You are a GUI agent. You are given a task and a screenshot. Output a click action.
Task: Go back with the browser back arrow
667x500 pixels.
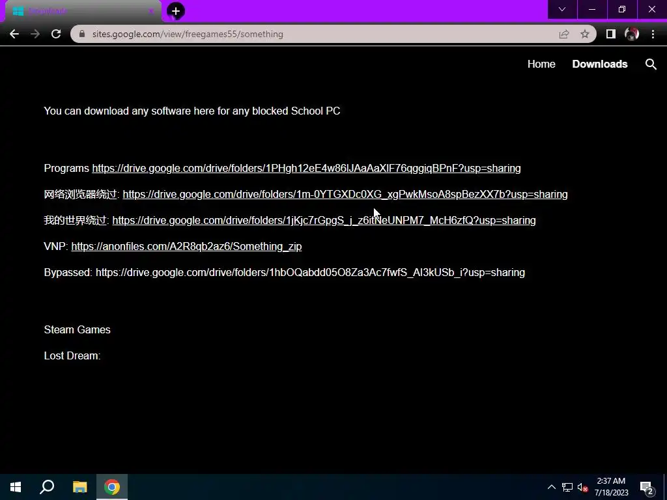pos(14,34)
